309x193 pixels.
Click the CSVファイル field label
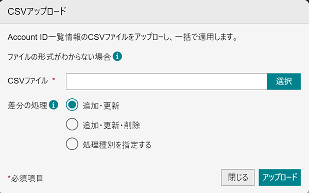28,81
